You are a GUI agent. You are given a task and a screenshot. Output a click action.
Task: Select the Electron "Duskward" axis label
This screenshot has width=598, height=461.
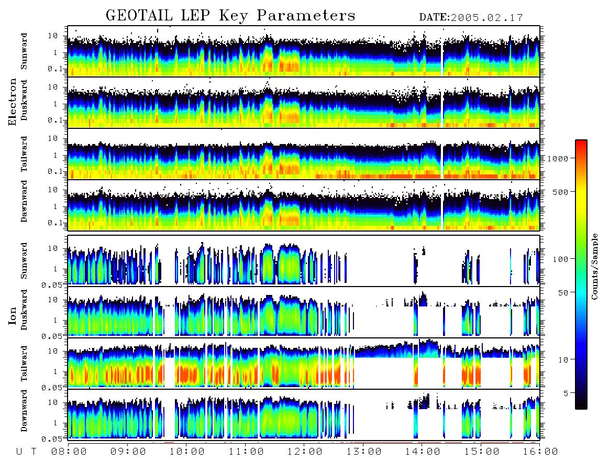[24, 101]
